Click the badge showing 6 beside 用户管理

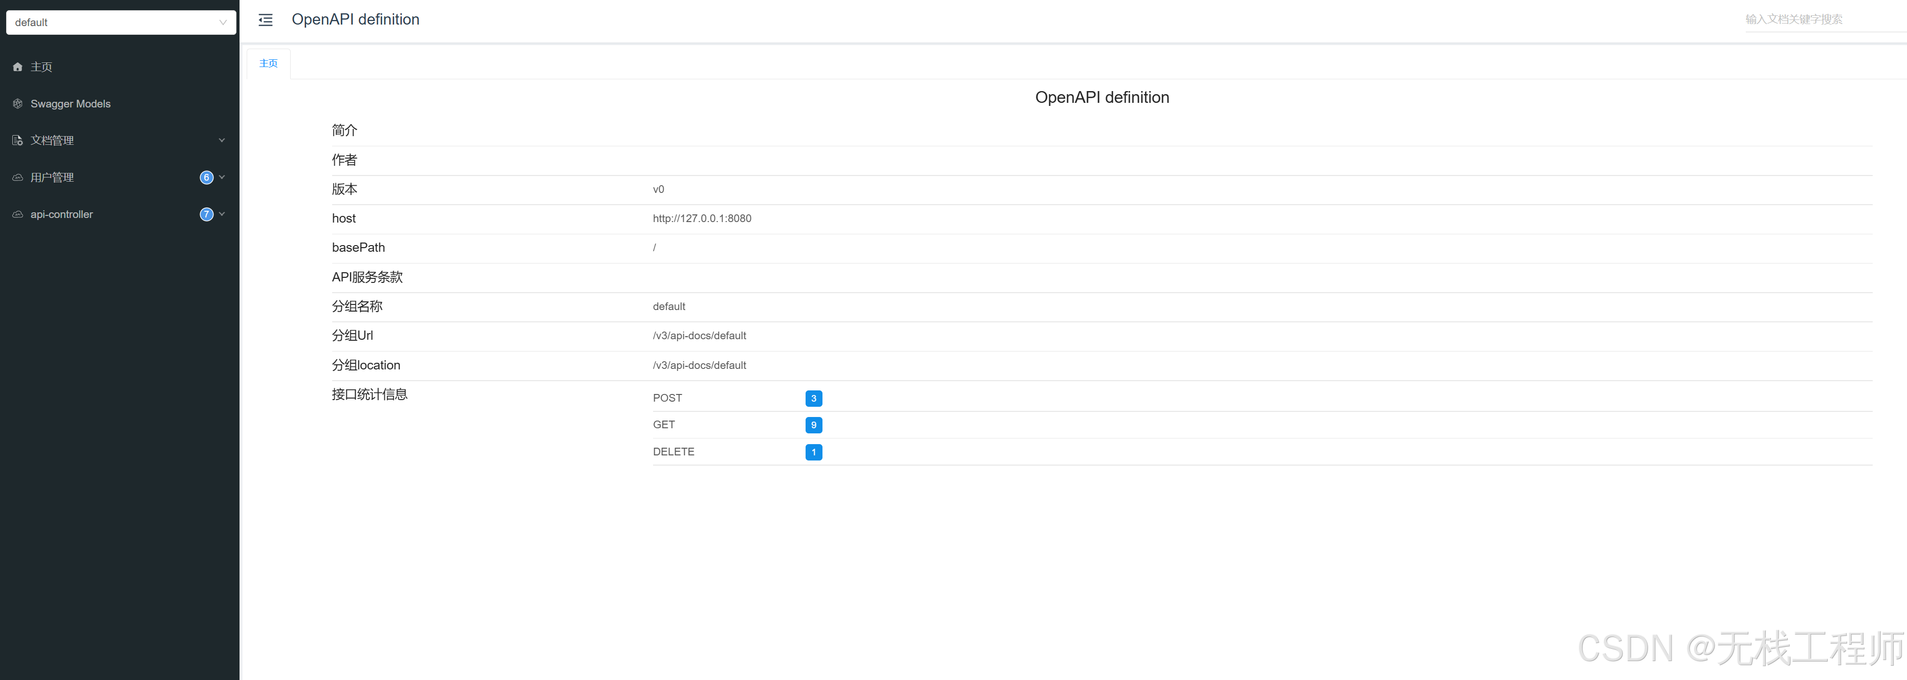coord(206,177)
